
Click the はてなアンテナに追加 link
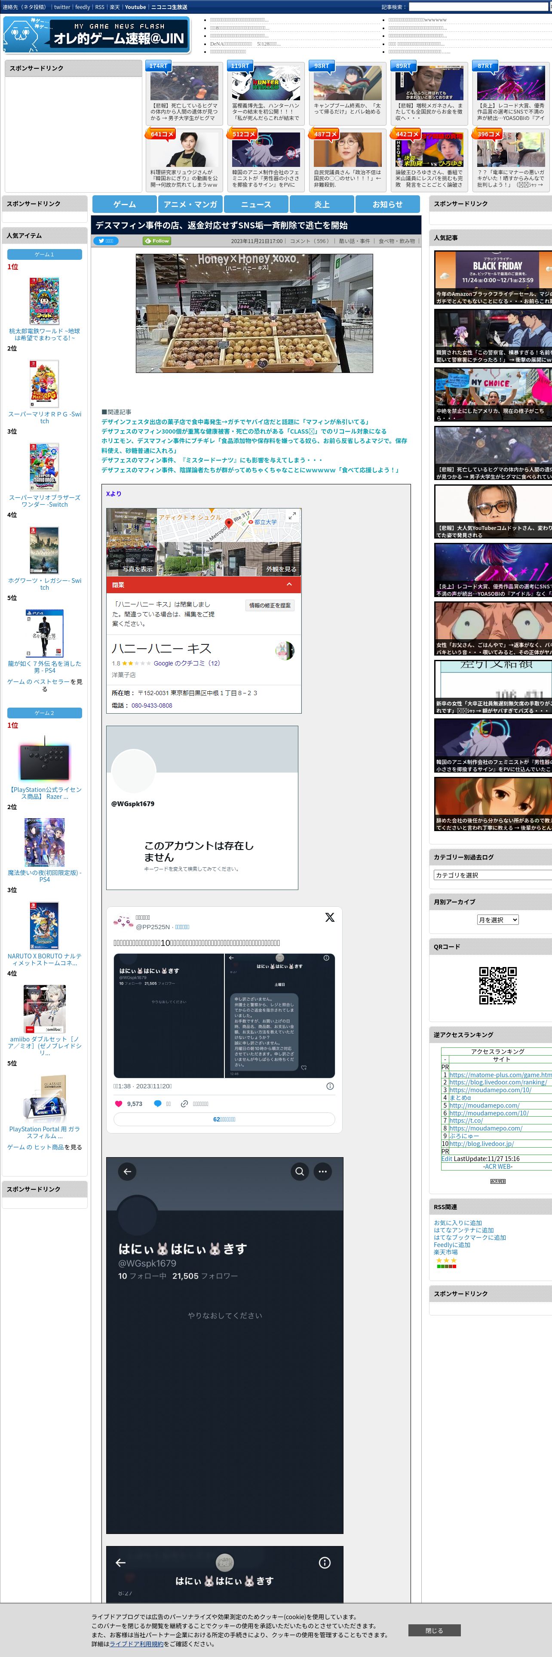tap(463, 1230)
